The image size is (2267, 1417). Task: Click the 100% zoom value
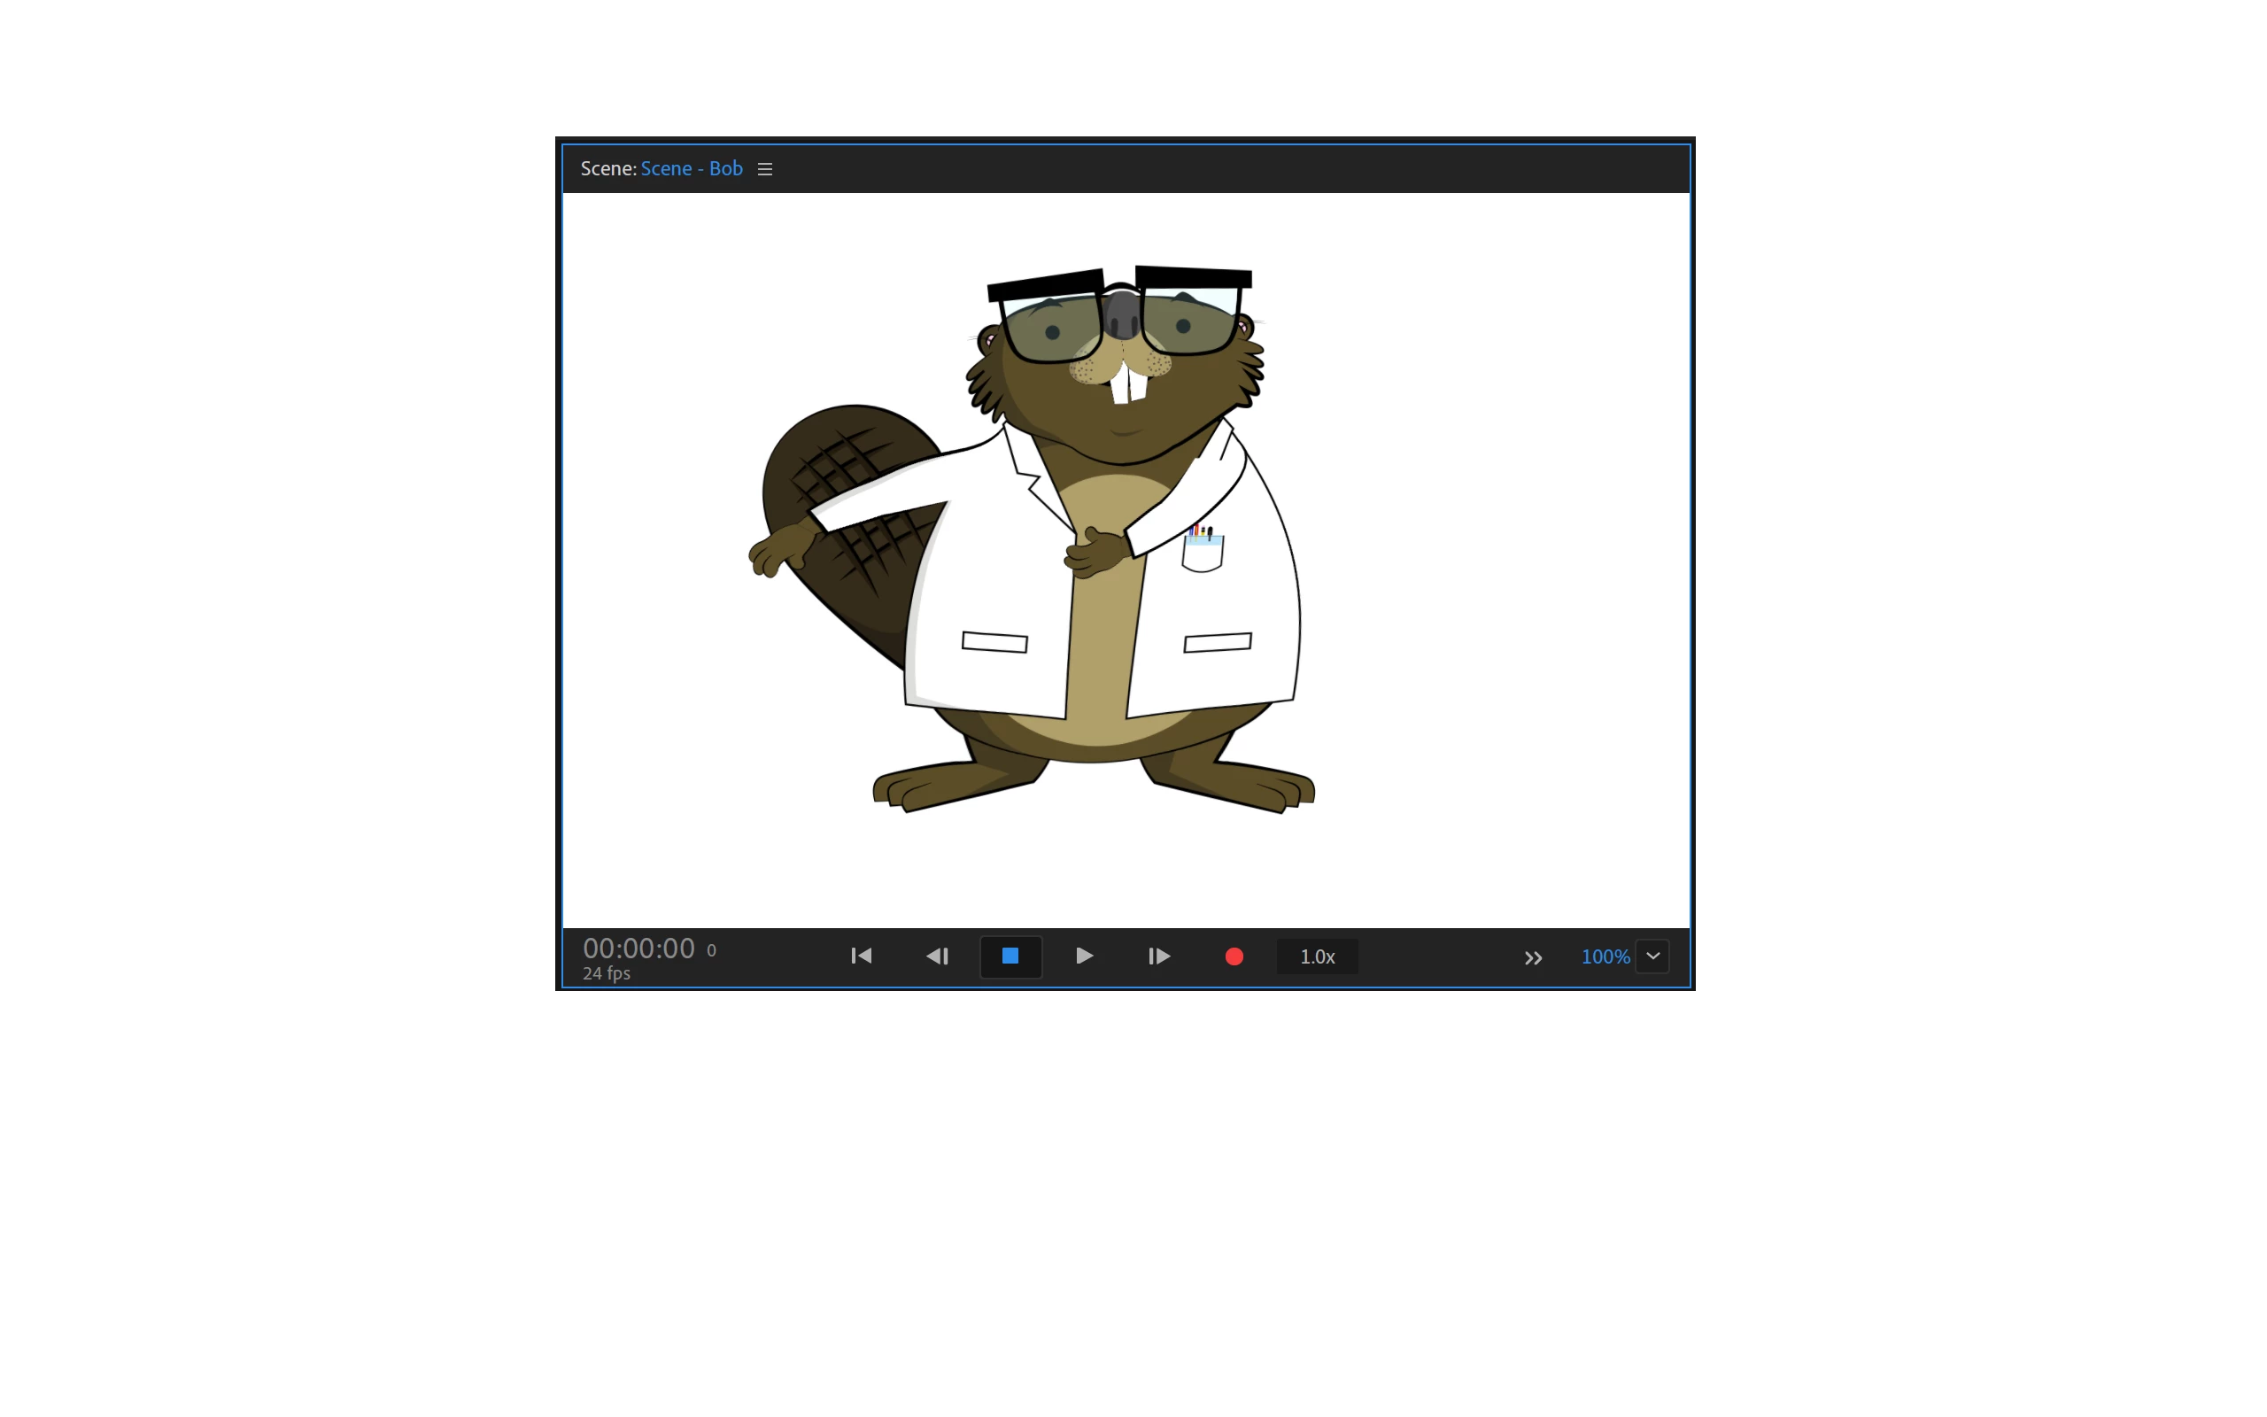1605,956
